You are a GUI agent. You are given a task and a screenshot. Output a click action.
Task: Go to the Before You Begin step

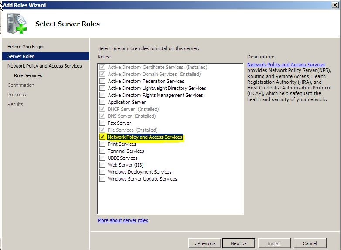pos(25,47)
